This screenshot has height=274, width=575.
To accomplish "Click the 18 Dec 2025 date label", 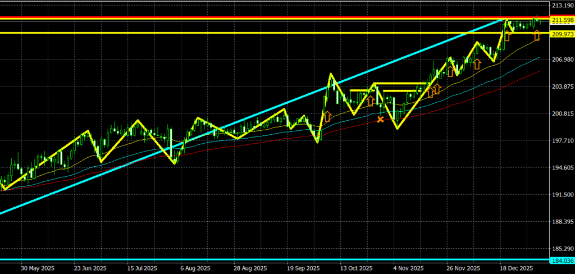I will pyautogui.click(x=515, y=268).
